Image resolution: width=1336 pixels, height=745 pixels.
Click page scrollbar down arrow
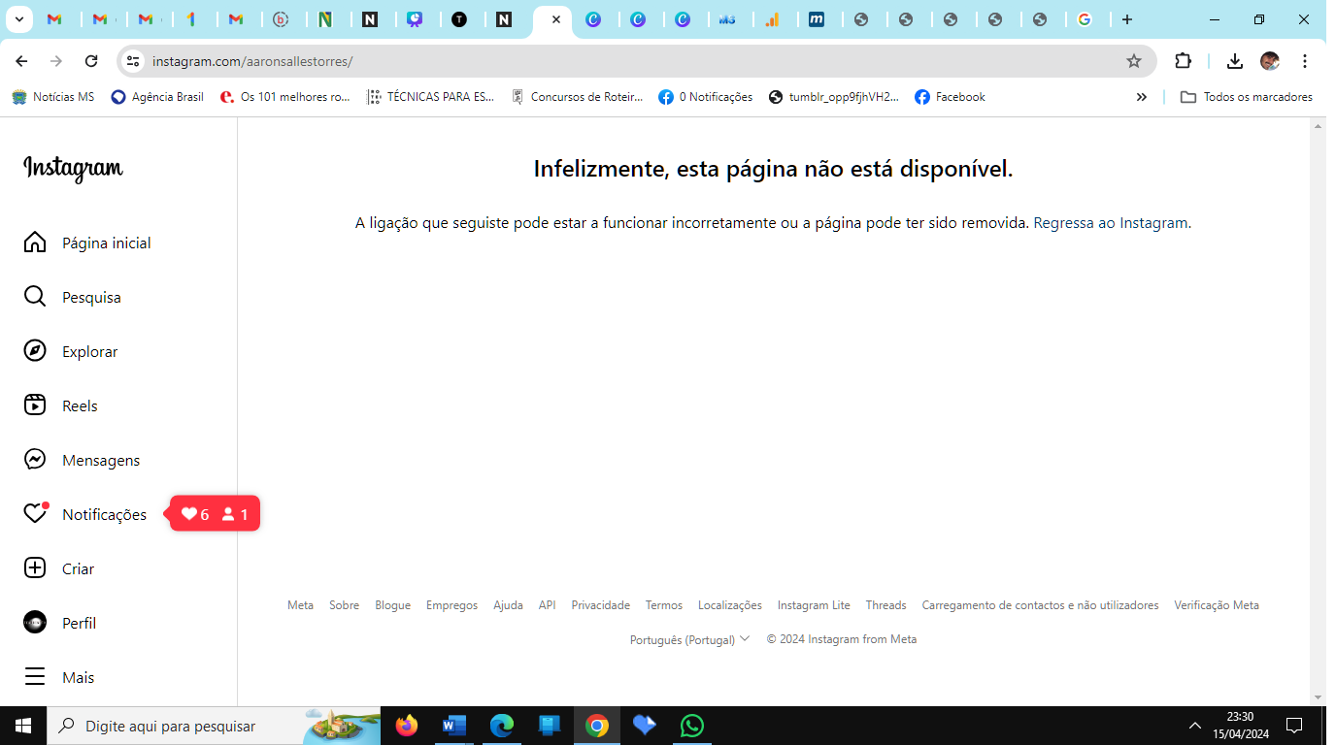1318,697
